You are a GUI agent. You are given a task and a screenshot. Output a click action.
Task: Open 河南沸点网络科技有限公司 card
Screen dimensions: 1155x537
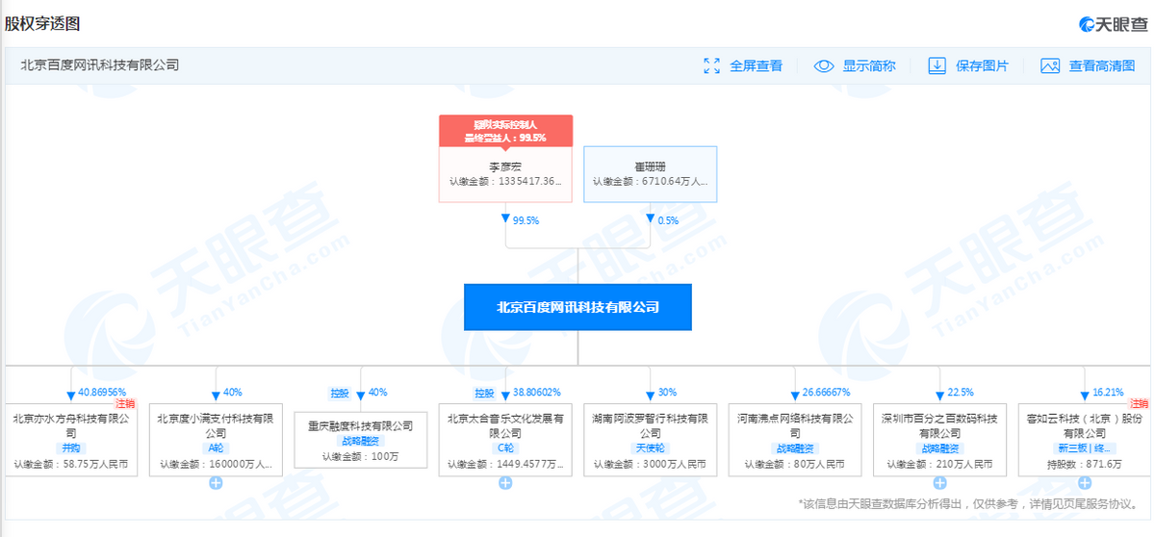[795, 440]
